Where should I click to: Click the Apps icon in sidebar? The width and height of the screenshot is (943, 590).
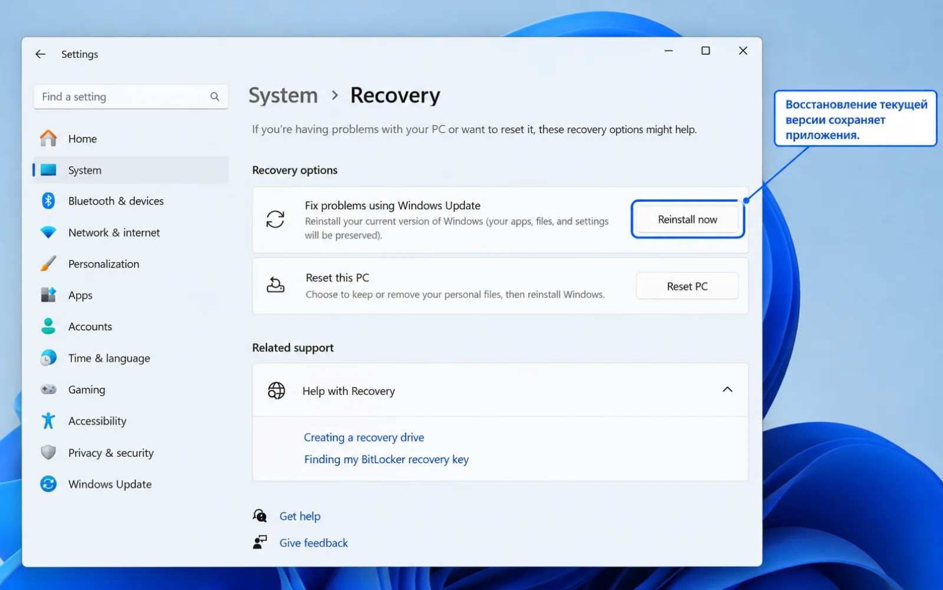pos(48,295)
